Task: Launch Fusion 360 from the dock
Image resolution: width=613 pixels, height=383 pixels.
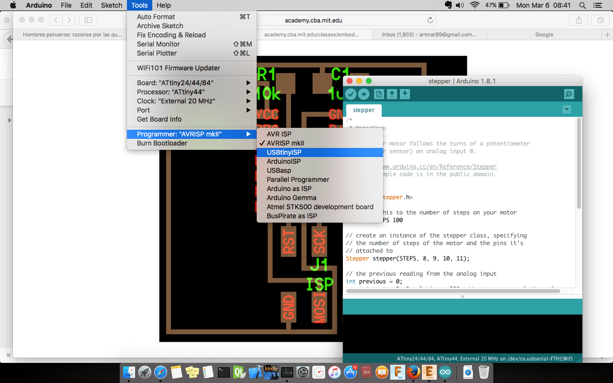Action: pyautogui.click(x=397, y=372)
